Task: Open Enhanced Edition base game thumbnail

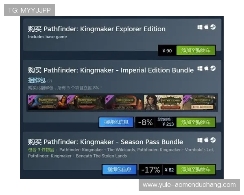Action: pyautogui.click(x=163, y=102)
